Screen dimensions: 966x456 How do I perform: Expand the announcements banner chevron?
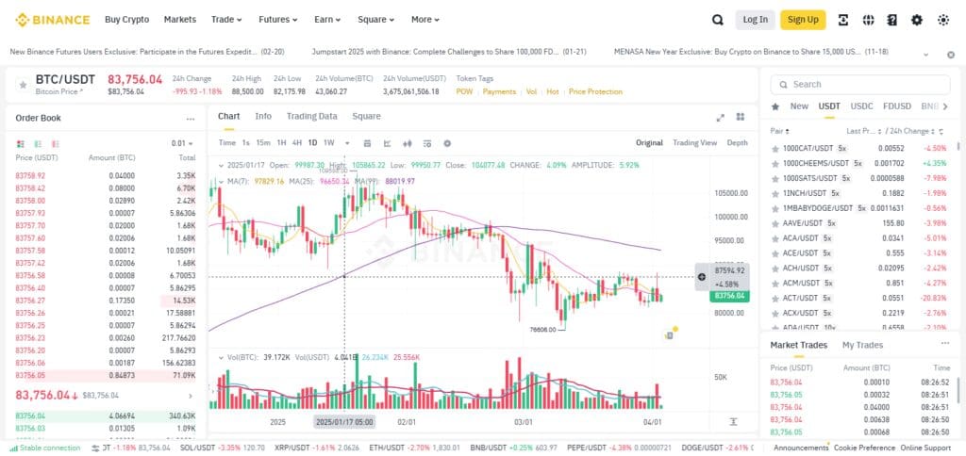926,55
